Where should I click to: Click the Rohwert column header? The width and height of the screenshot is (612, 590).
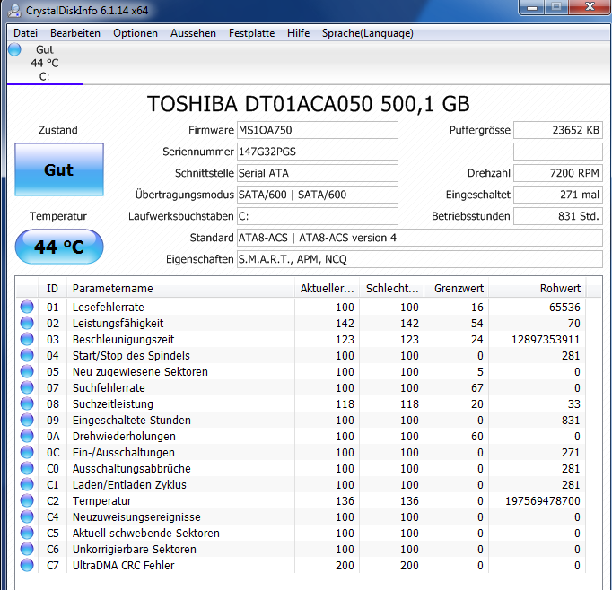[537, 289]
